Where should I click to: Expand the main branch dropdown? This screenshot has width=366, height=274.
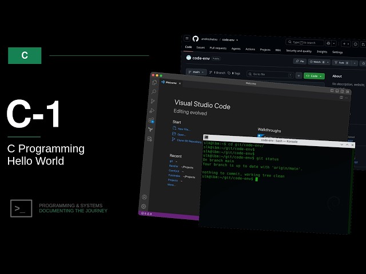[196, 72]
